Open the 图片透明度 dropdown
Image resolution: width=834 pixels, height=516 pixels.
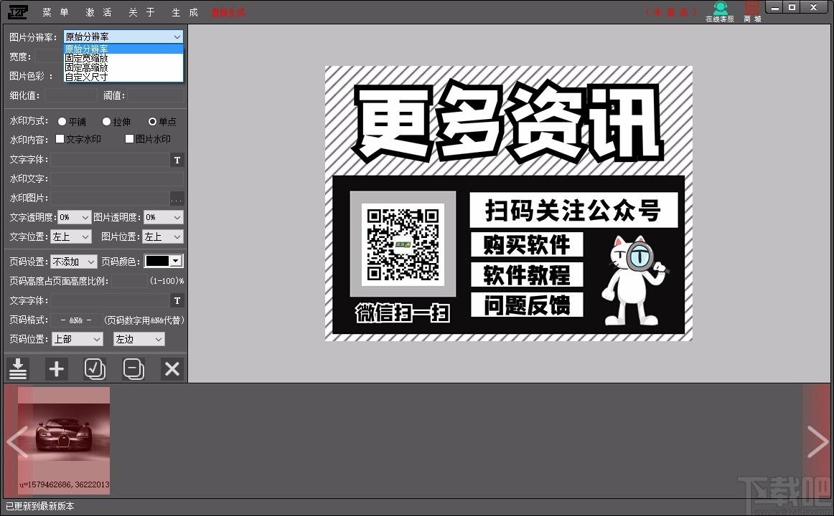click(x=164, y=217)
